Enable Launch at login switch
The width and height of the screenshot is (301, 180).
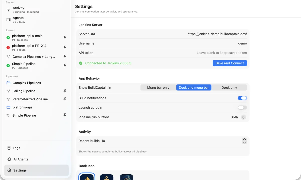pos(242,108)
